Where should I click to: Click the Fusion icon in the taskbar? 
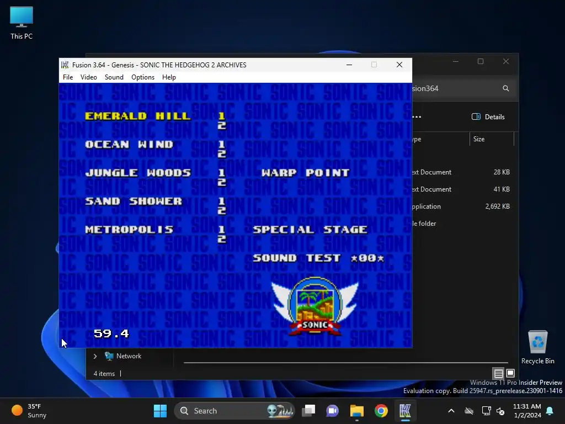click(x=405, y=411)
